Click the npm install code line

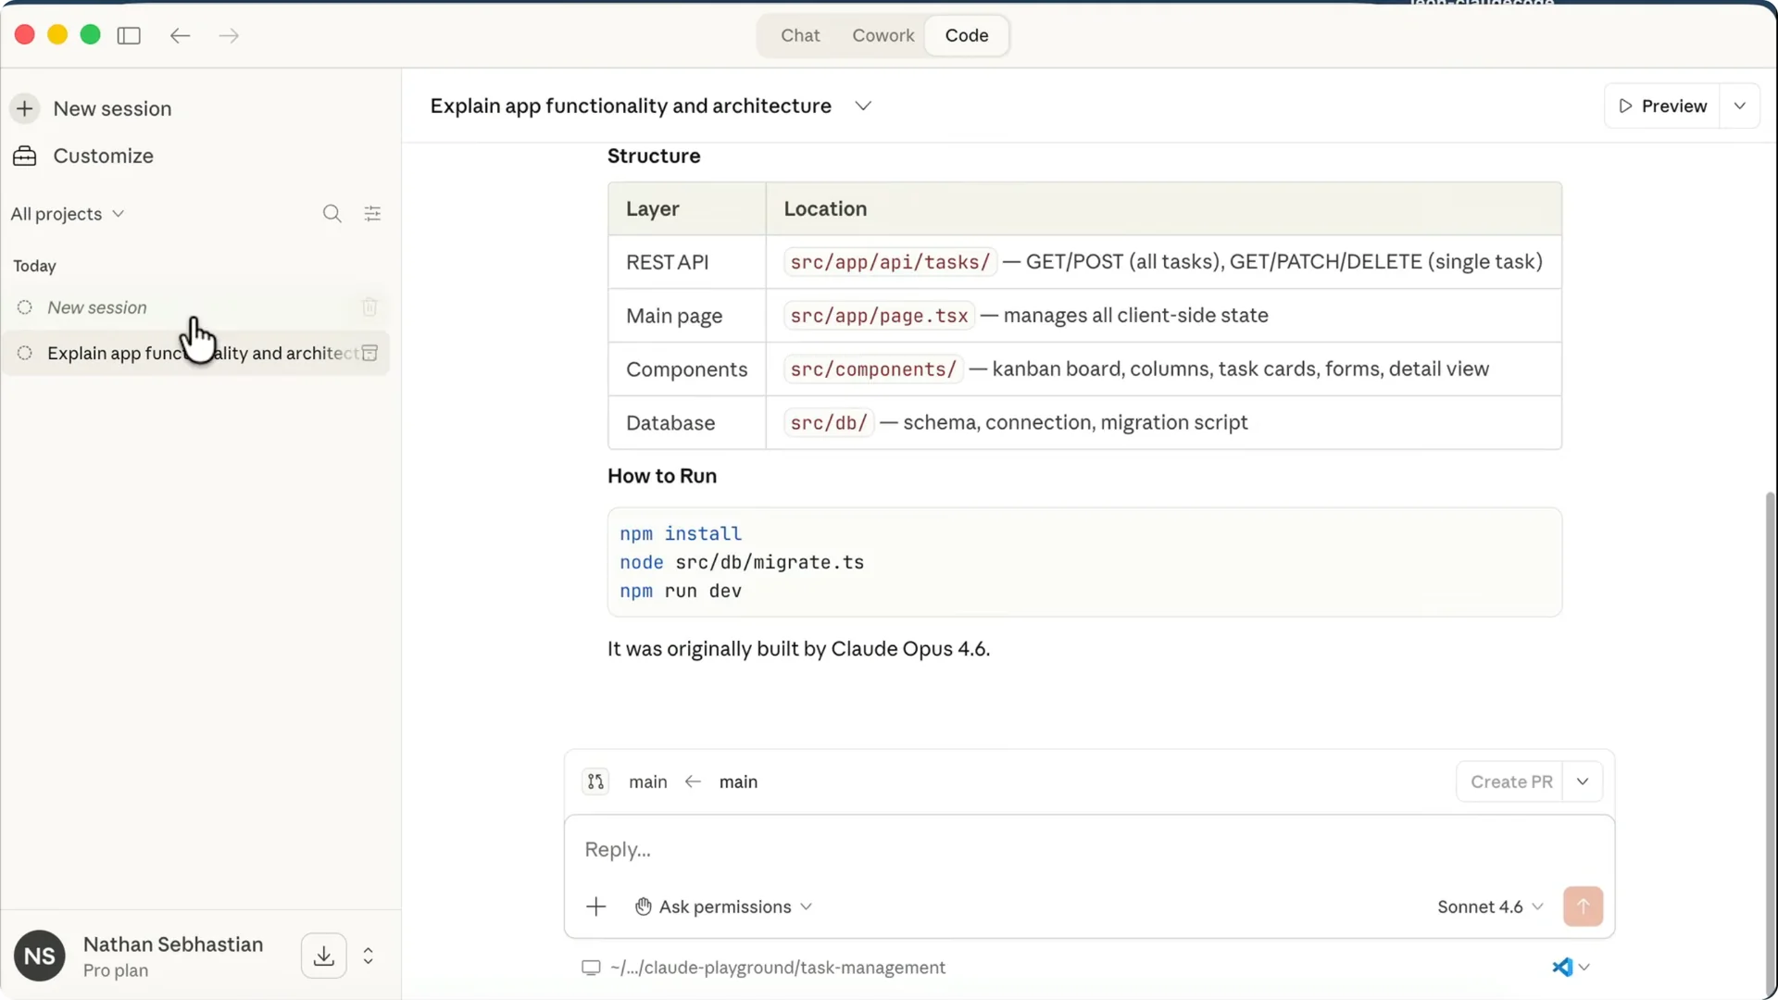click(681, 534)
